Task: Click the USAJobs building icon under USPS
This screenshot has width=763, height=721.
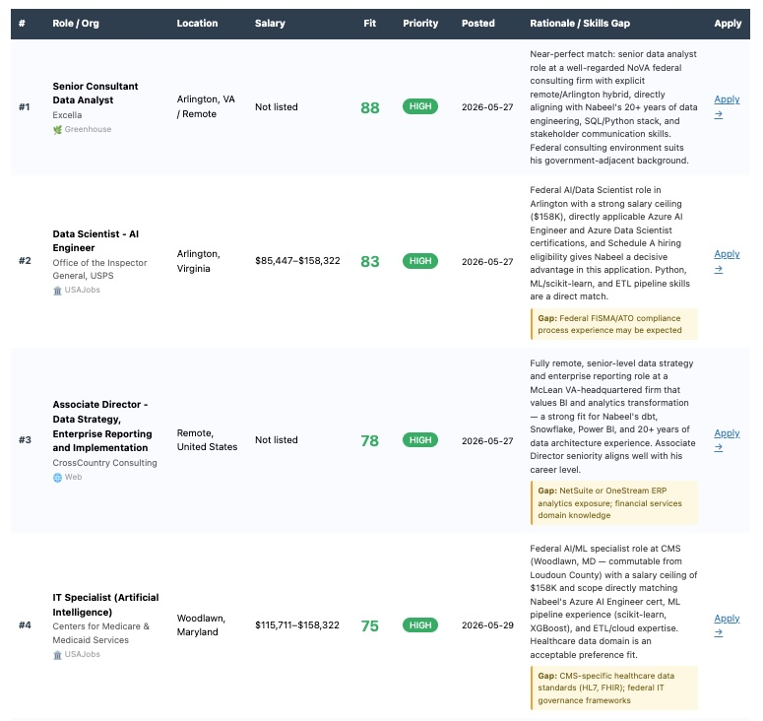Action: pos(57,291)
